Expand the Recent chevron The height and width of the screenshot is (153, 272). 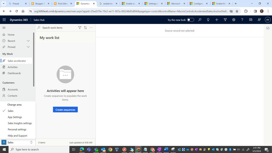(x=28, y=41)
